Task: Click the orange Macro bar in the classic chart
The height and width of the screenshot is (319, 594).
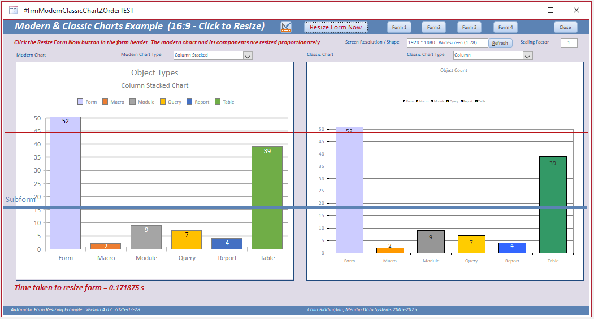Action: [x=390, y=251]
